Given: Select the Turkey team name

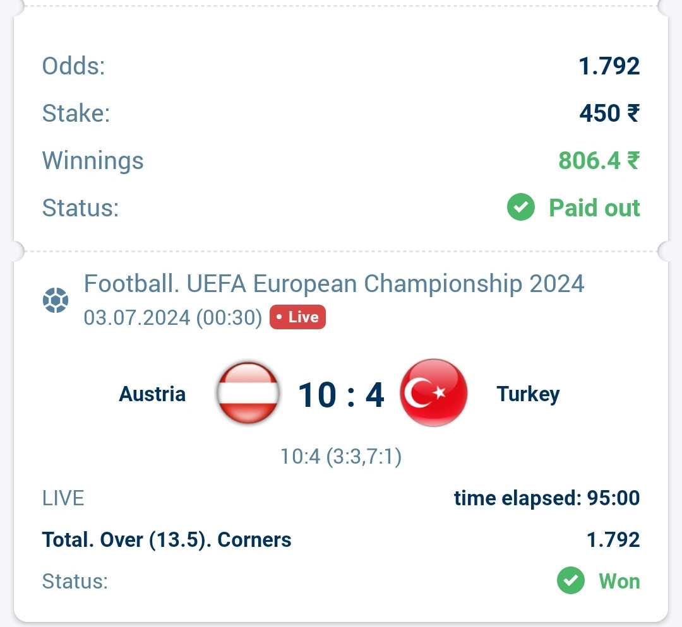Looking at the screenshot, I should [528, 394].
